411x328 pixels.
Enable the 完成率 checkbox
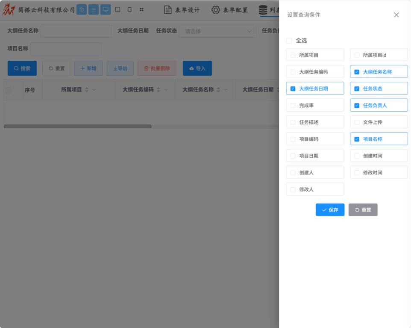point(293,106)
